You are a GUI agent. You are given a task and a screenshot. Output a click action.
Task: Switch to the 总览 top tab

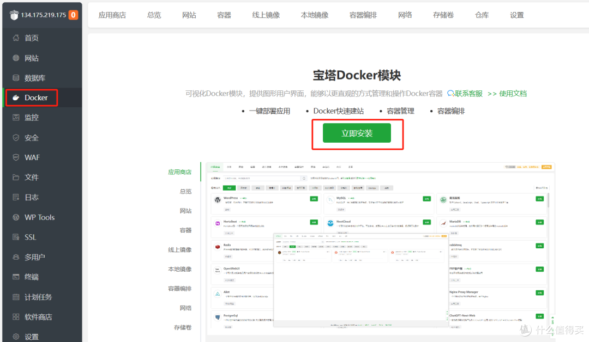(x=154, y=15)
